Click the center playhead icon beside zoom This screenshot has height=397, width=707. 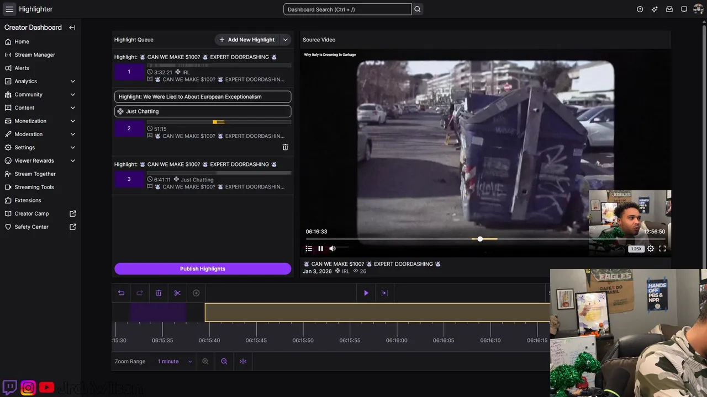(243, 361)
